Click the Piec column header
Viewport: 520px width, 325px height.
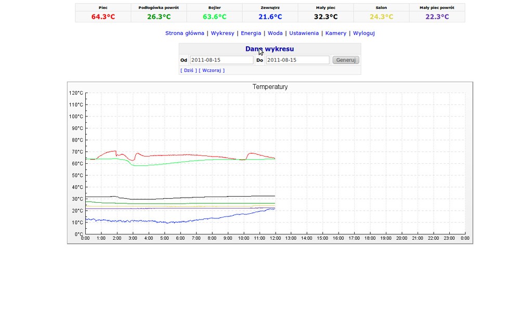pyautogui.click(x=103, y=8)
